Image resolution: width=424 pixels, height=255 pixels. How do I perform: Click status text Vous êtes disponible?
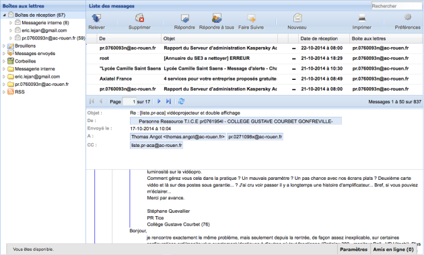pos(33,250)
